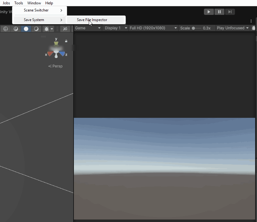Viewport: 257px width, 222px height.
Task: Click the center cube of orientation gizmo
Action: (56, 52)
